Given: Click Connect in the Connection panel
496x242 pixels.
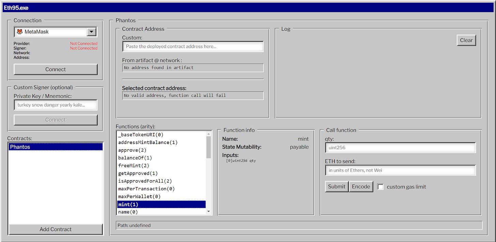Looking at the screenshot, I should click(x=55, y=69).
